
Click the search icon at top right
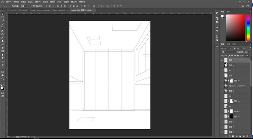pyautogui.click(x=243, y=6)
